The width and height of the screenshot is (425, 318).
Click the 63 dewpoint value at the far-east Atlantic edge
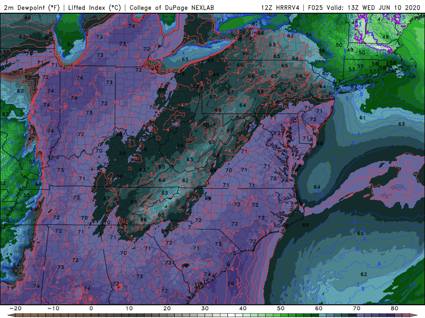tap(402, 124)
